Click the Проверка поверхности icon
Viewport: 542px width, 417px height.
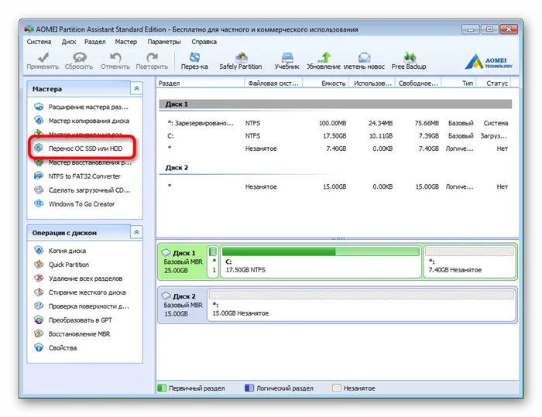(39, 306)
